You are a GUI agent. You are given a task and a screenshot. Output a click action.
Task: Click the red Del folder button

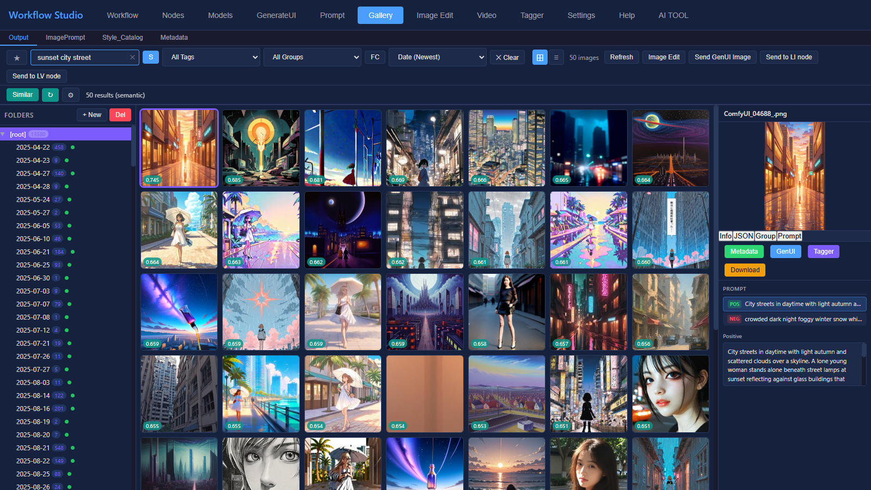tap(120, 115)
